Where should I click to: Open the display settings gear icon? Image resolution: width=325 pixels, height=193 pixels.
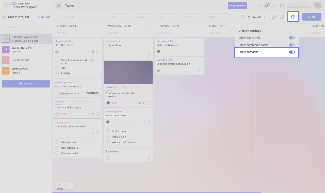coord(293,17)
